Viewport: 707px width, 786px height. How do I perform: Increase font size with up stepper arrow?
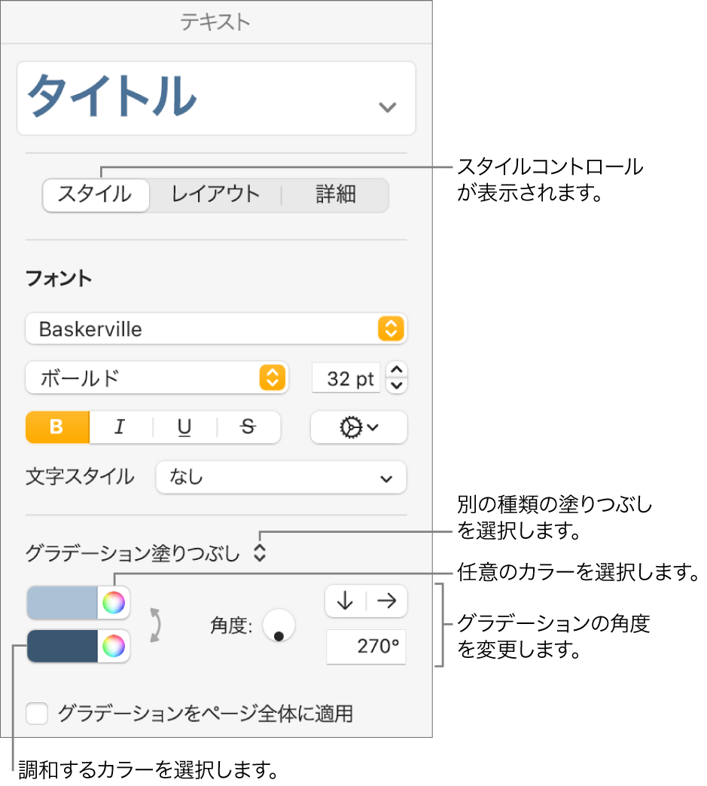coord(397,370)
